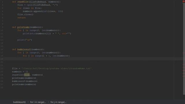
Task: Click the 'bubblesort(numbers)' call line
Action: click(25, 81)
